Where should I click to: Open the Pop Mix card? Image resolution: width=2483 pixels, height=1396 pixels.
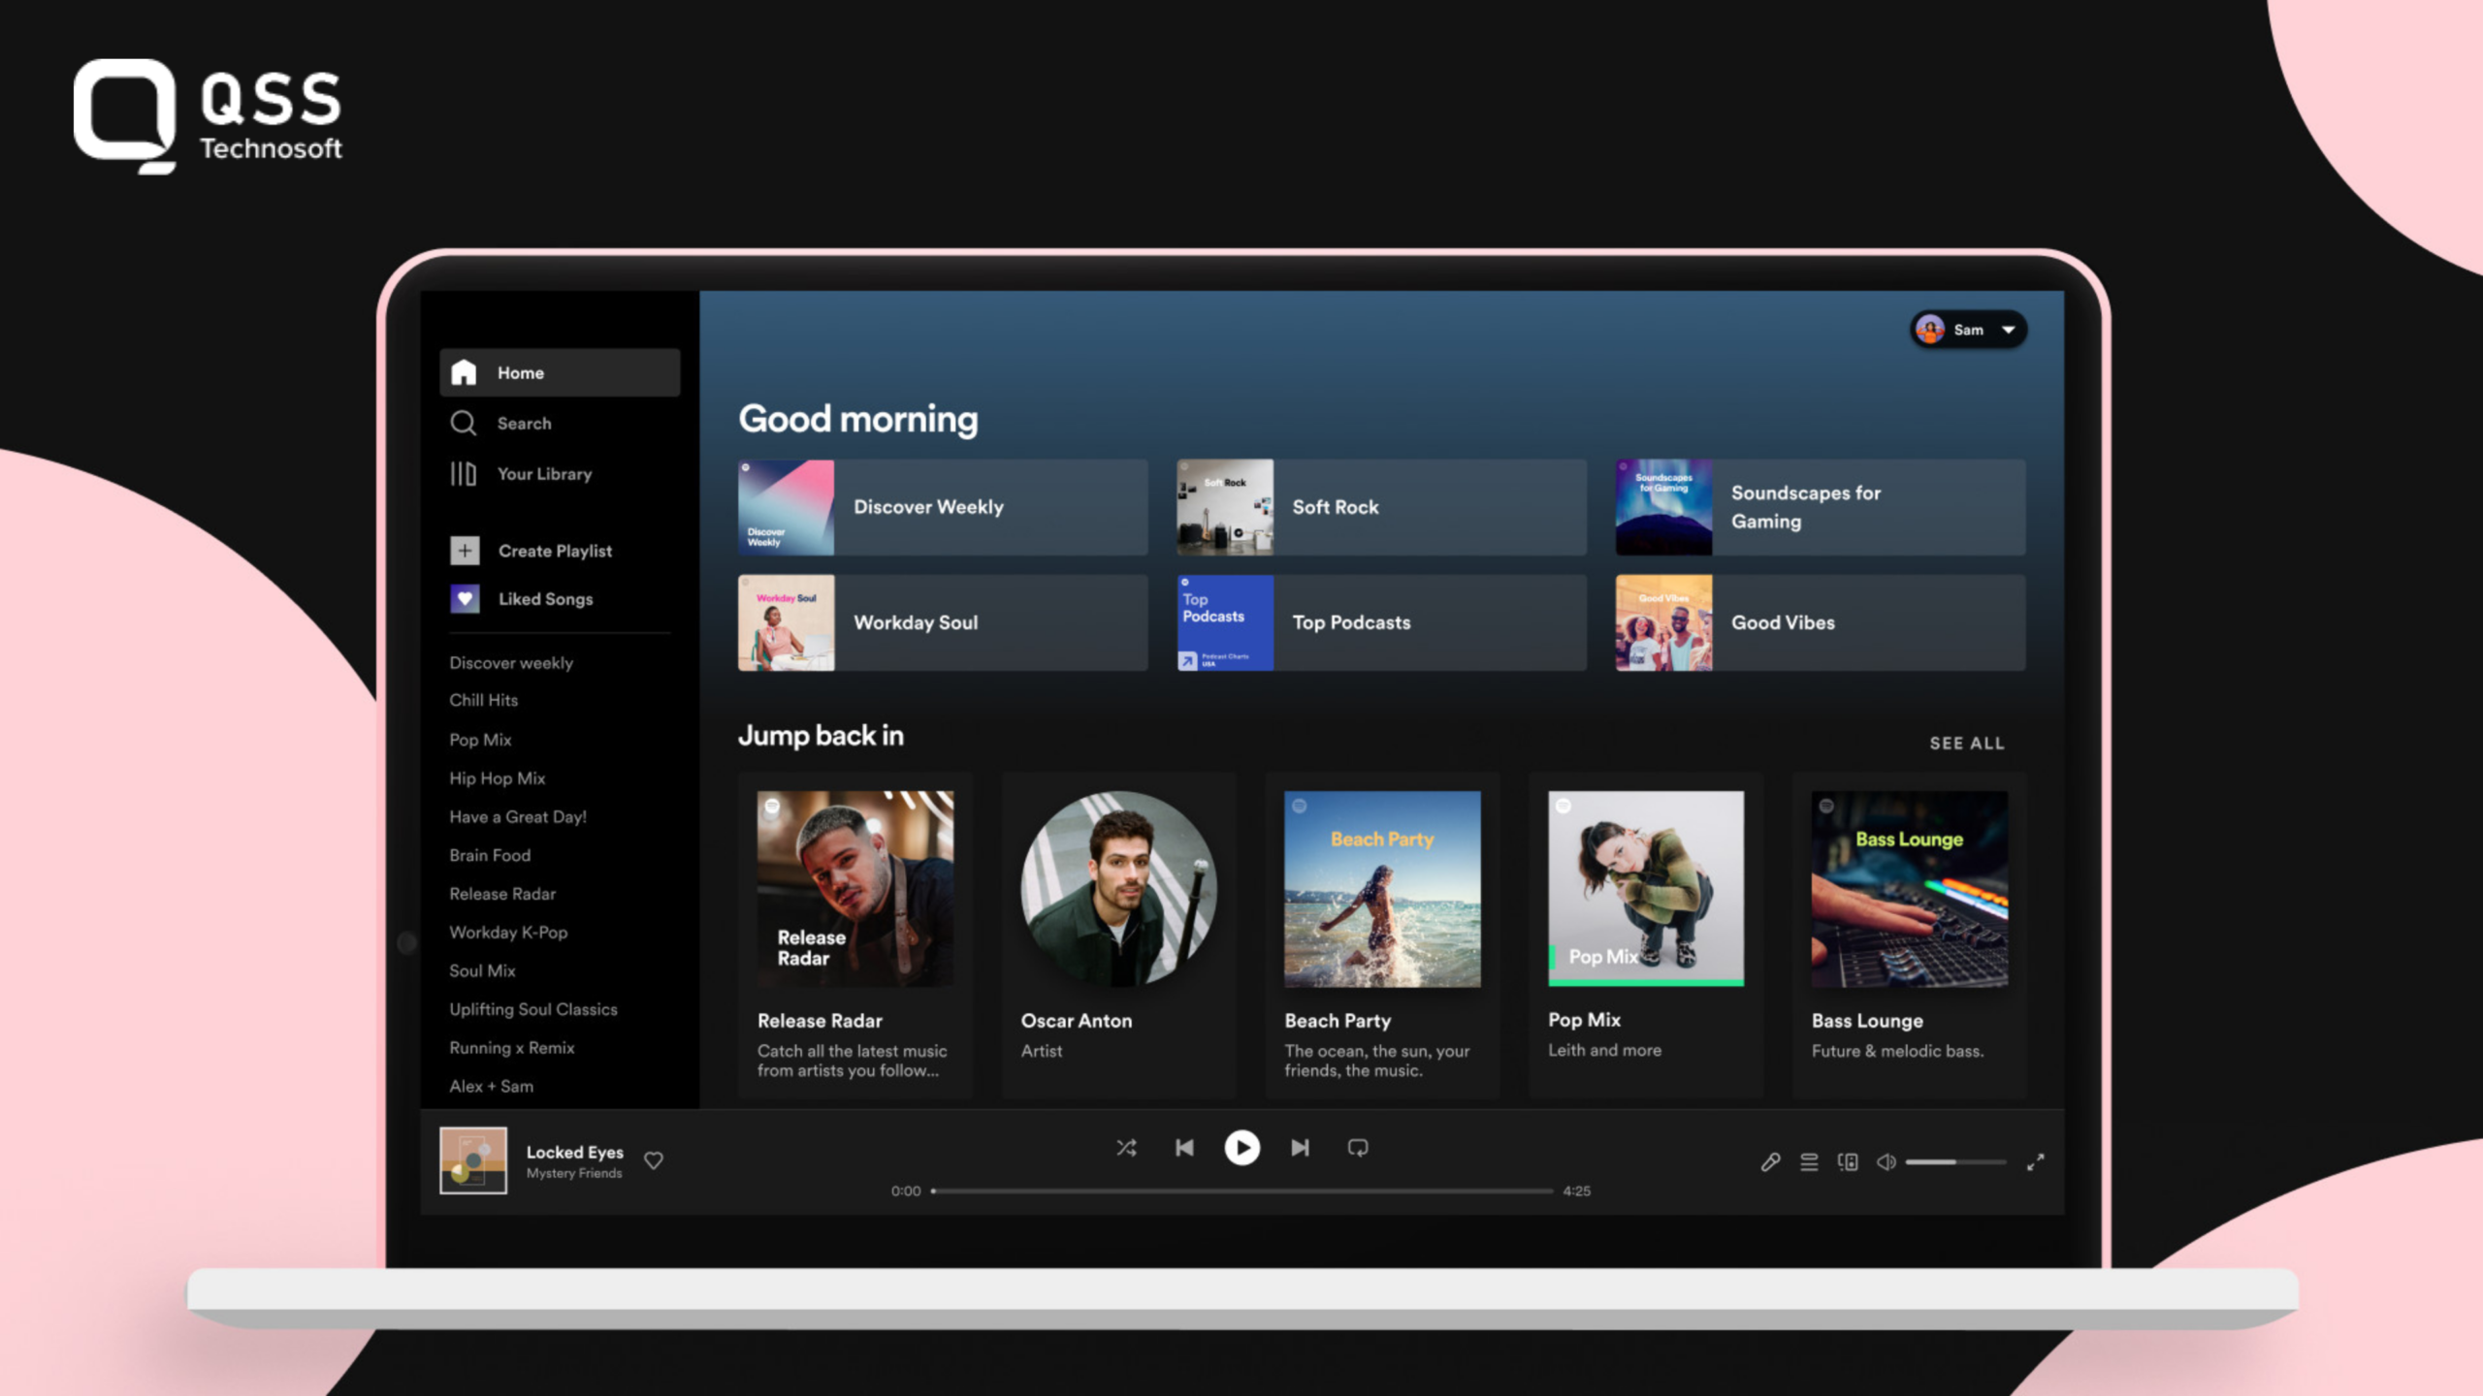click(x=1646, y=935)
